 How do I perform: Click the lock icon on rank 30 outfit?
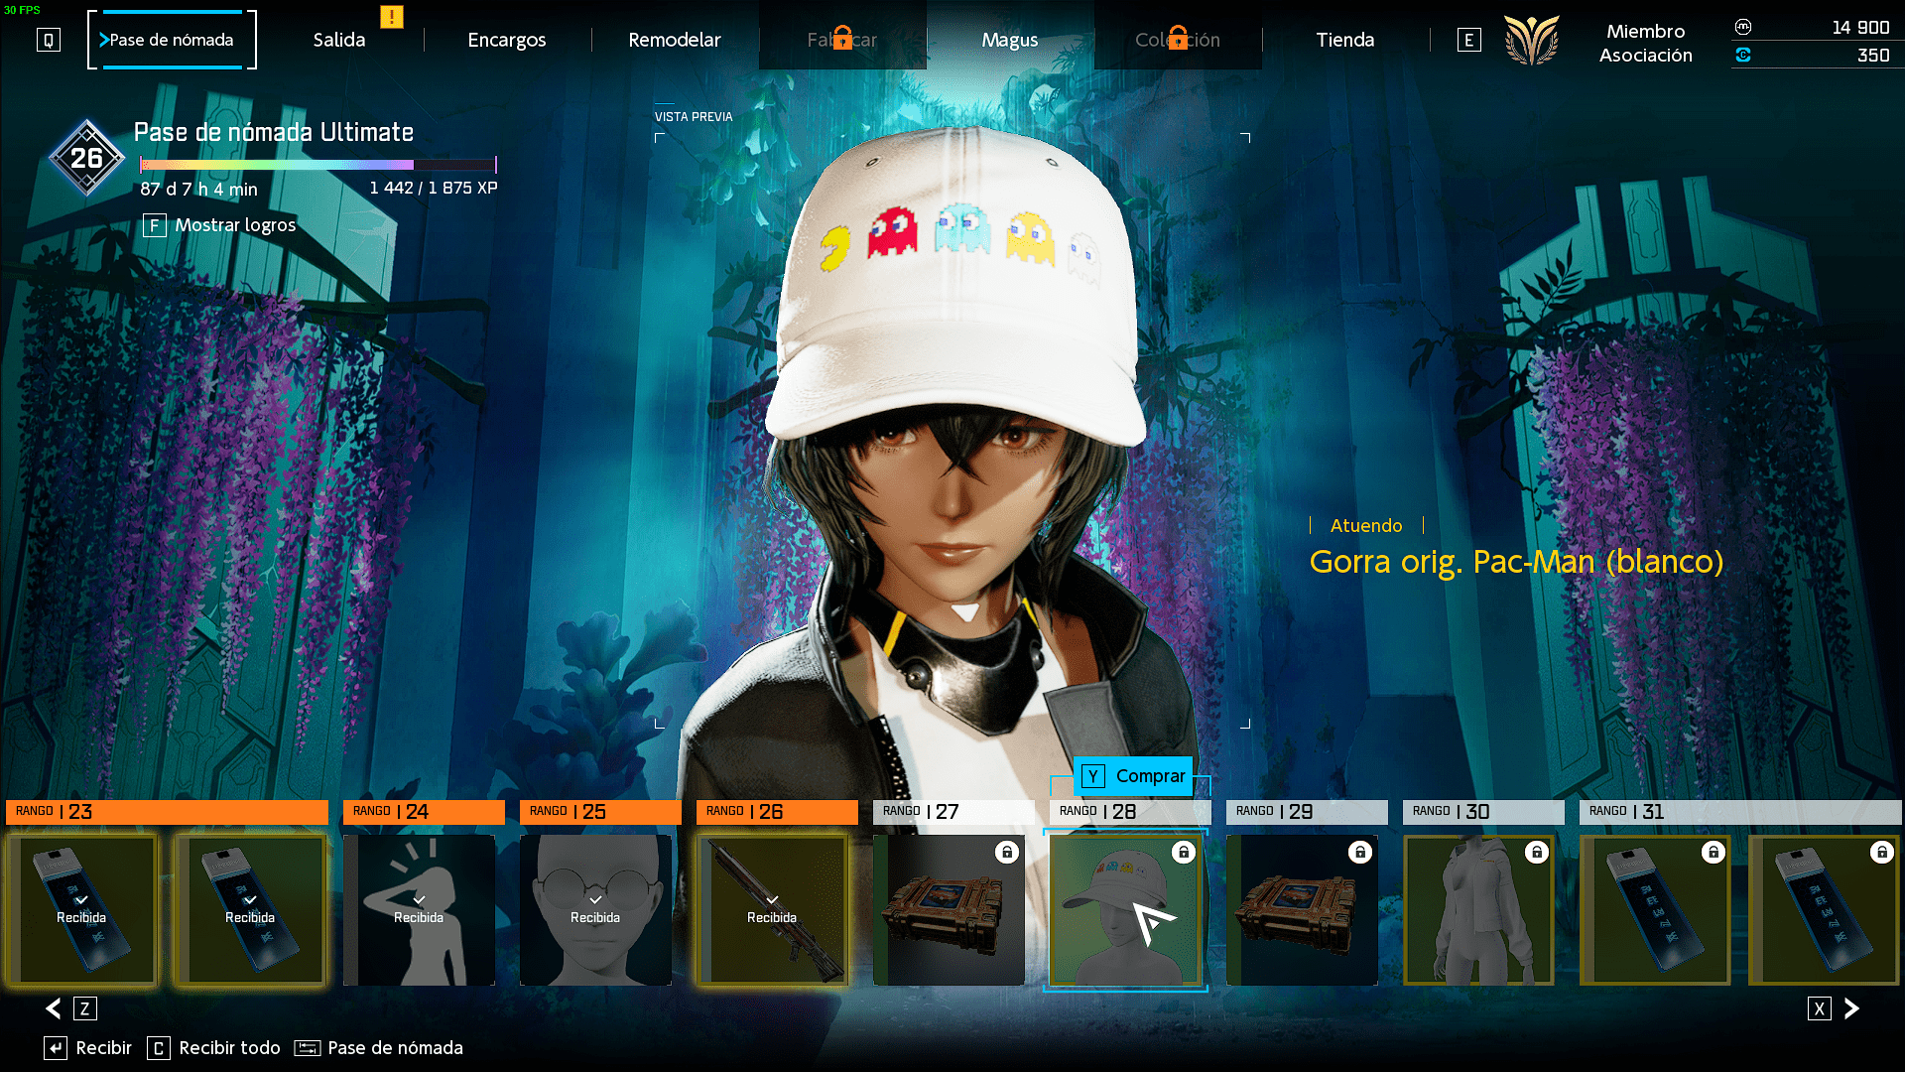pos(1537,852)
